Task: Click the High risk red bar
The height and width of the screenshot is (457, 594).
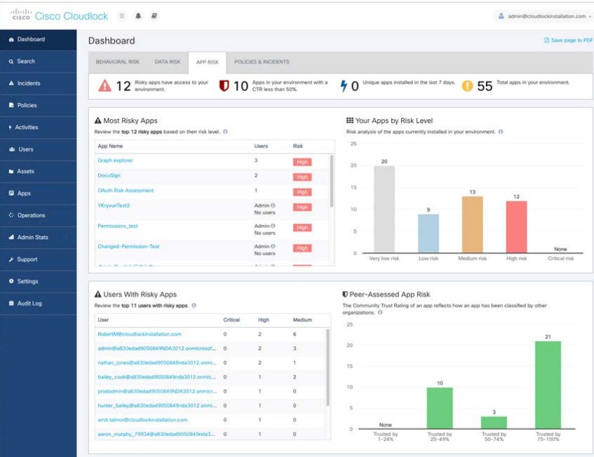Action: pos(517,227)
